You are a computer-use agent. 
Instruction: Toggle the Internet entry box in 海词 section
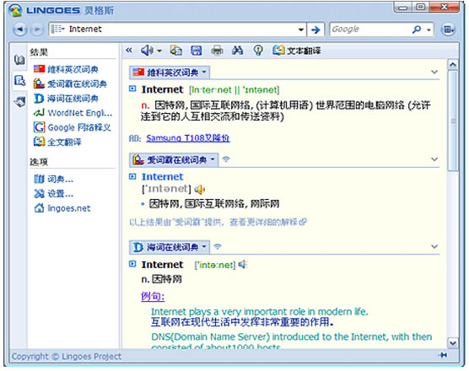click(132, 264)
